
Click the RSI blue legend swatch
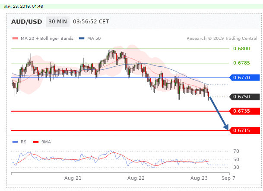(15, 142)
